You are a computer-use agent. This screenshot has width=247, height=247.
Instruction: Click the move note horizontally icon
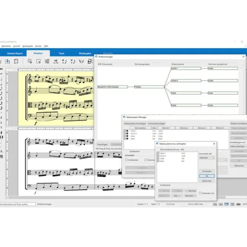pos(56,61)
